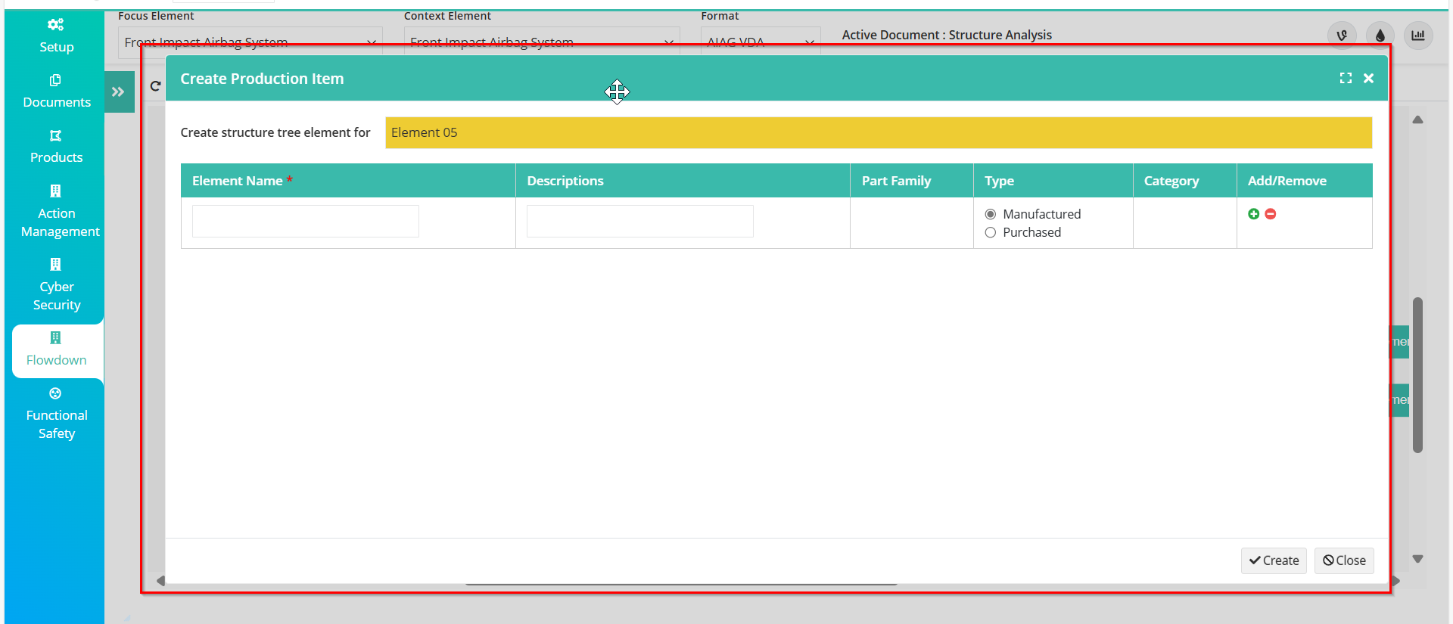Click the Descriptions input box
Image resolution: width=1453 pixels, height=624 pixels.
(x=640, y=221)
